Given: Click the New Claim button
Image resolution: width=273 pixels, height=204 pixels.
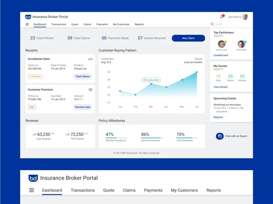Looking at the screenshot, I should [x=188, y=38].
